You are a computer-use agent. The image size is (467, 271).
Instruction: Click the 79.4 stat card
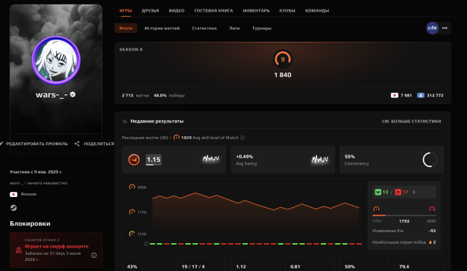(x=419, y=264)
